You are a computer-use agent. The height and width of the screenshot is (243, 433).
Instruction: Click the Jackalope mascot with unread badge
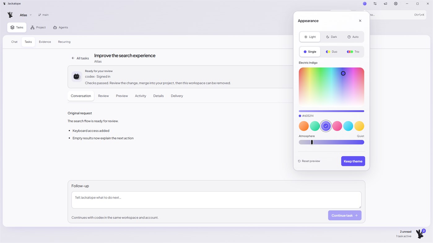point(420,233)
